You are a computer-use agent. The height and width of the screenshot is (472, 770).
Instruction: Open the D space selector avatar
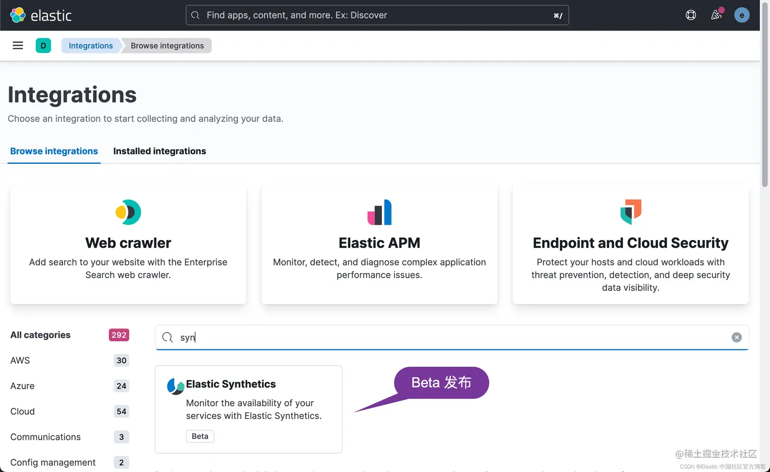(x=43, y=46)
